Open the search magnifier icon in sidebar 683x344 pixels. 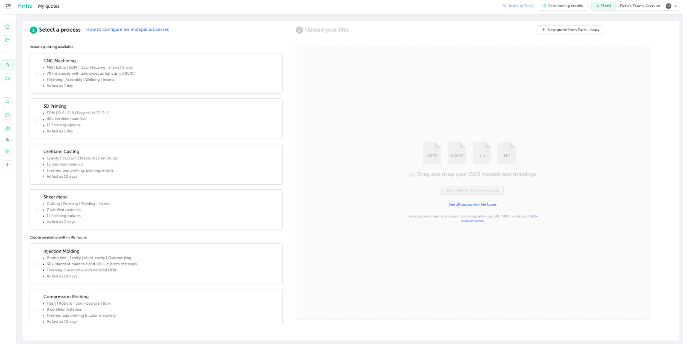[7, 102]
